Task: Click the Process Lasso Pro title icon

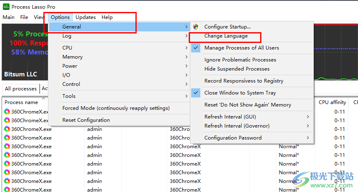Action: 6,7
